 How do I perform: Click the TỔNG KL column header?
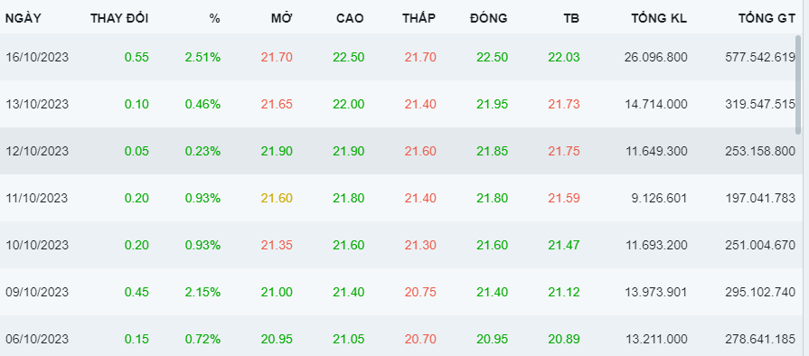pos(659,19)
